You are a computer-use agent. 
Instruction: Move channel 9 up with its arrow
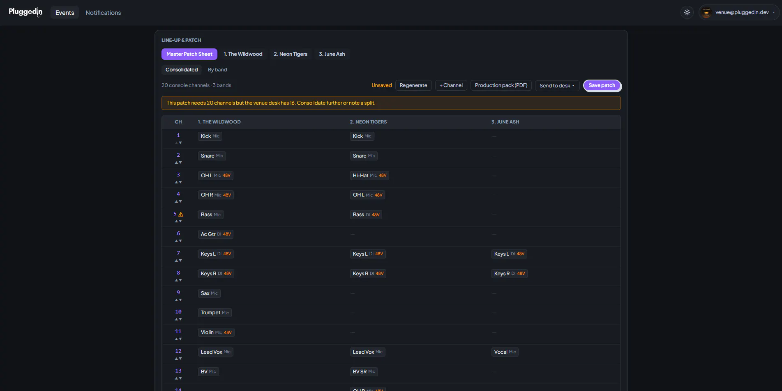tap(176, 300)
